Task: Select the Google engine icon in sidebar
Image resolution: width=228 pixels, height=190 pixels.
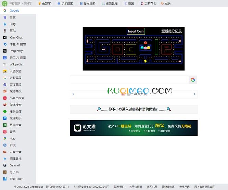Action: (5, 11)
